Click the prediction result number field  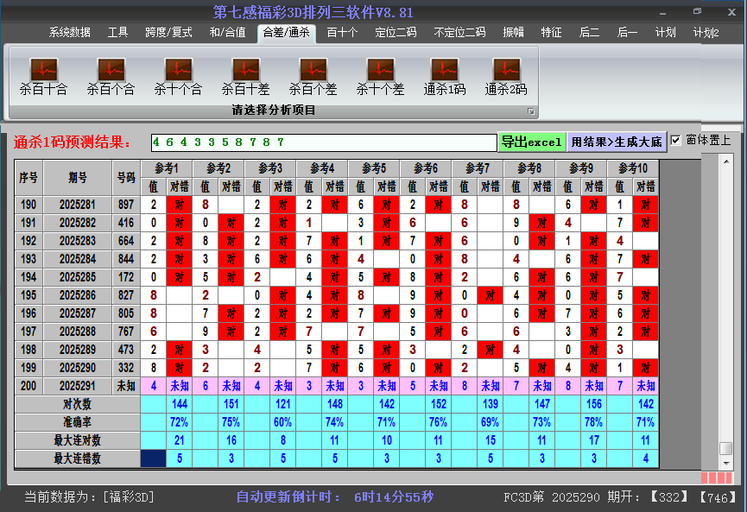click(323, 142)
